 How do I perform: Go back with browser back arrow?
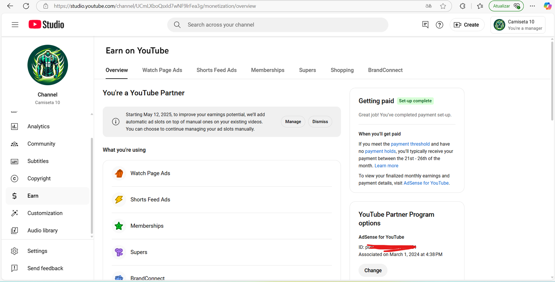click(10, 6)
